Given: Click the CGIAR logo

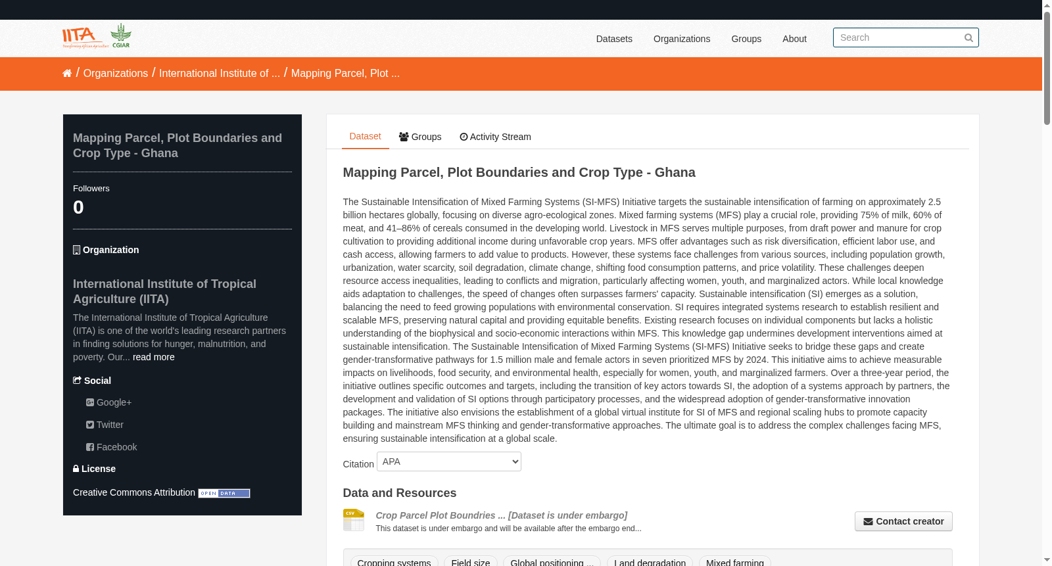Looking at the screenshot, I should point(121,35).
